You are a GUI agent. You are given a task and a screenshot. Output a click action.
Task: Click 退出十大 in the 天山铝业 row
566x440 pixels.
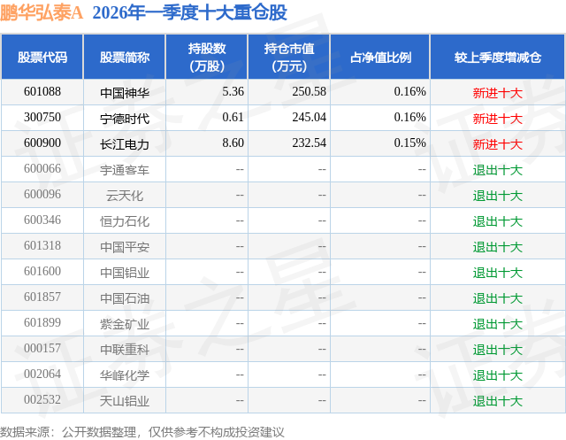pyautogui.click(x=498, y=401)
